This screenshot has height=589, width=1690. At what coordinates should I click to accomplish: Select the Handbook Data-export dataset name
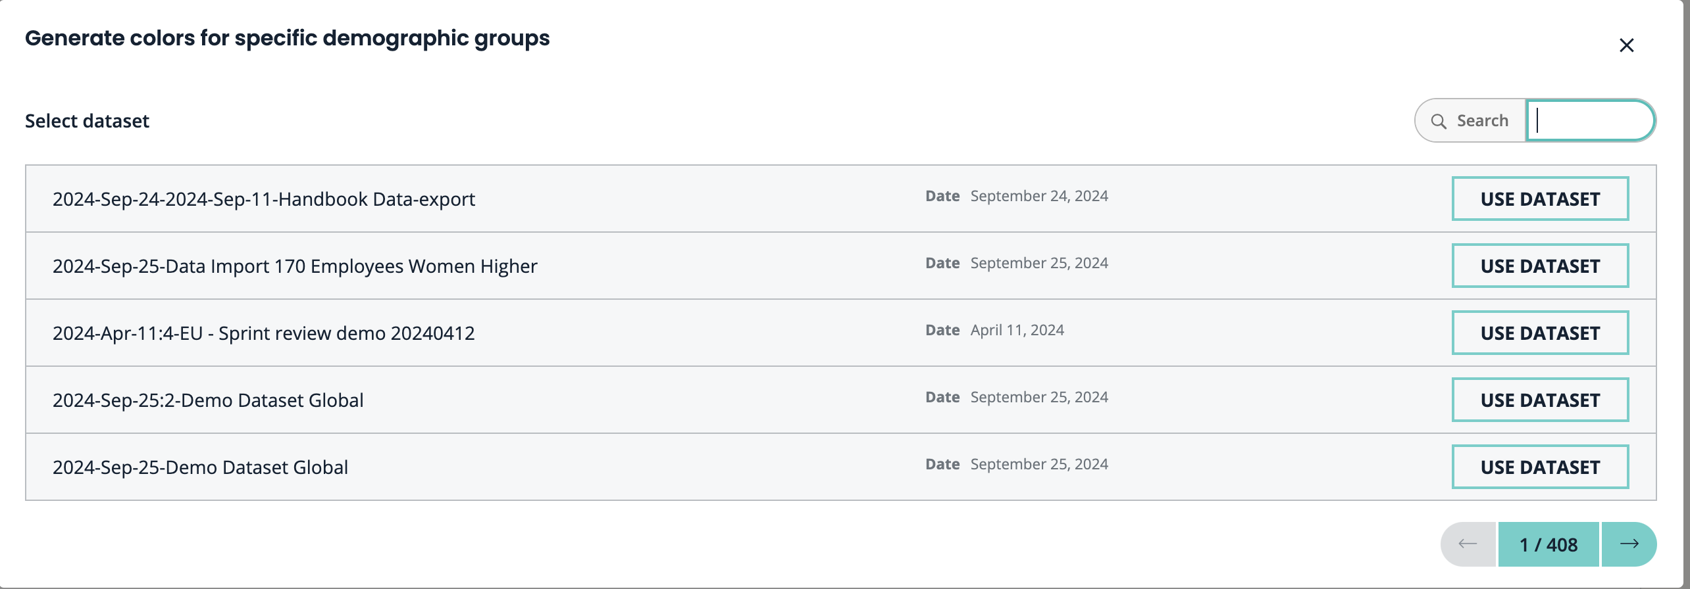pyautogui.click(x=263, y=199)
